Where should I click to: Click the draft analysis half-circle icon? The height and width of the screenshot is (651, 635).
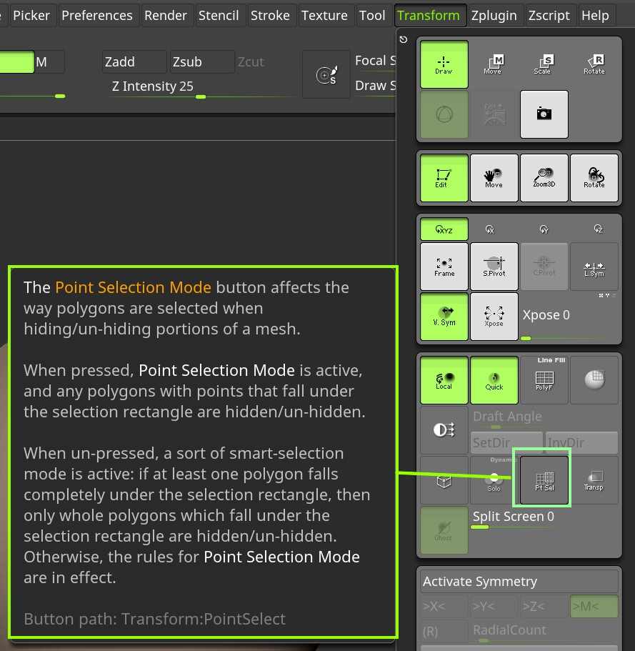click(444, 429)
